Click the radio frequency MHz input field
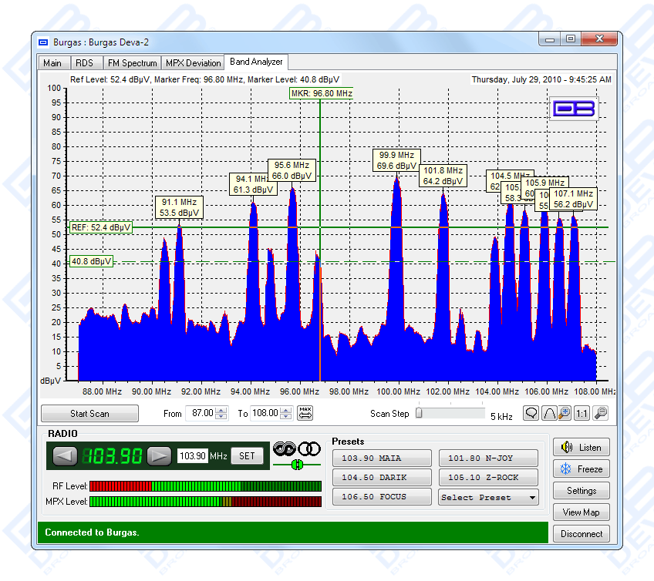654x581 pixels. point(193,456)
